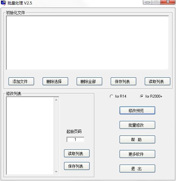Click the 起始页码 input field
This screenshot has width=176, height=181.
[x=75, y=140]
